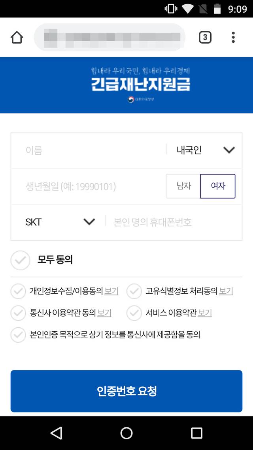This screenshot has width=253, height=450.
Task: Open recent apps with the square navigation button
Action: pyautogui.click(x=196, y=433)
